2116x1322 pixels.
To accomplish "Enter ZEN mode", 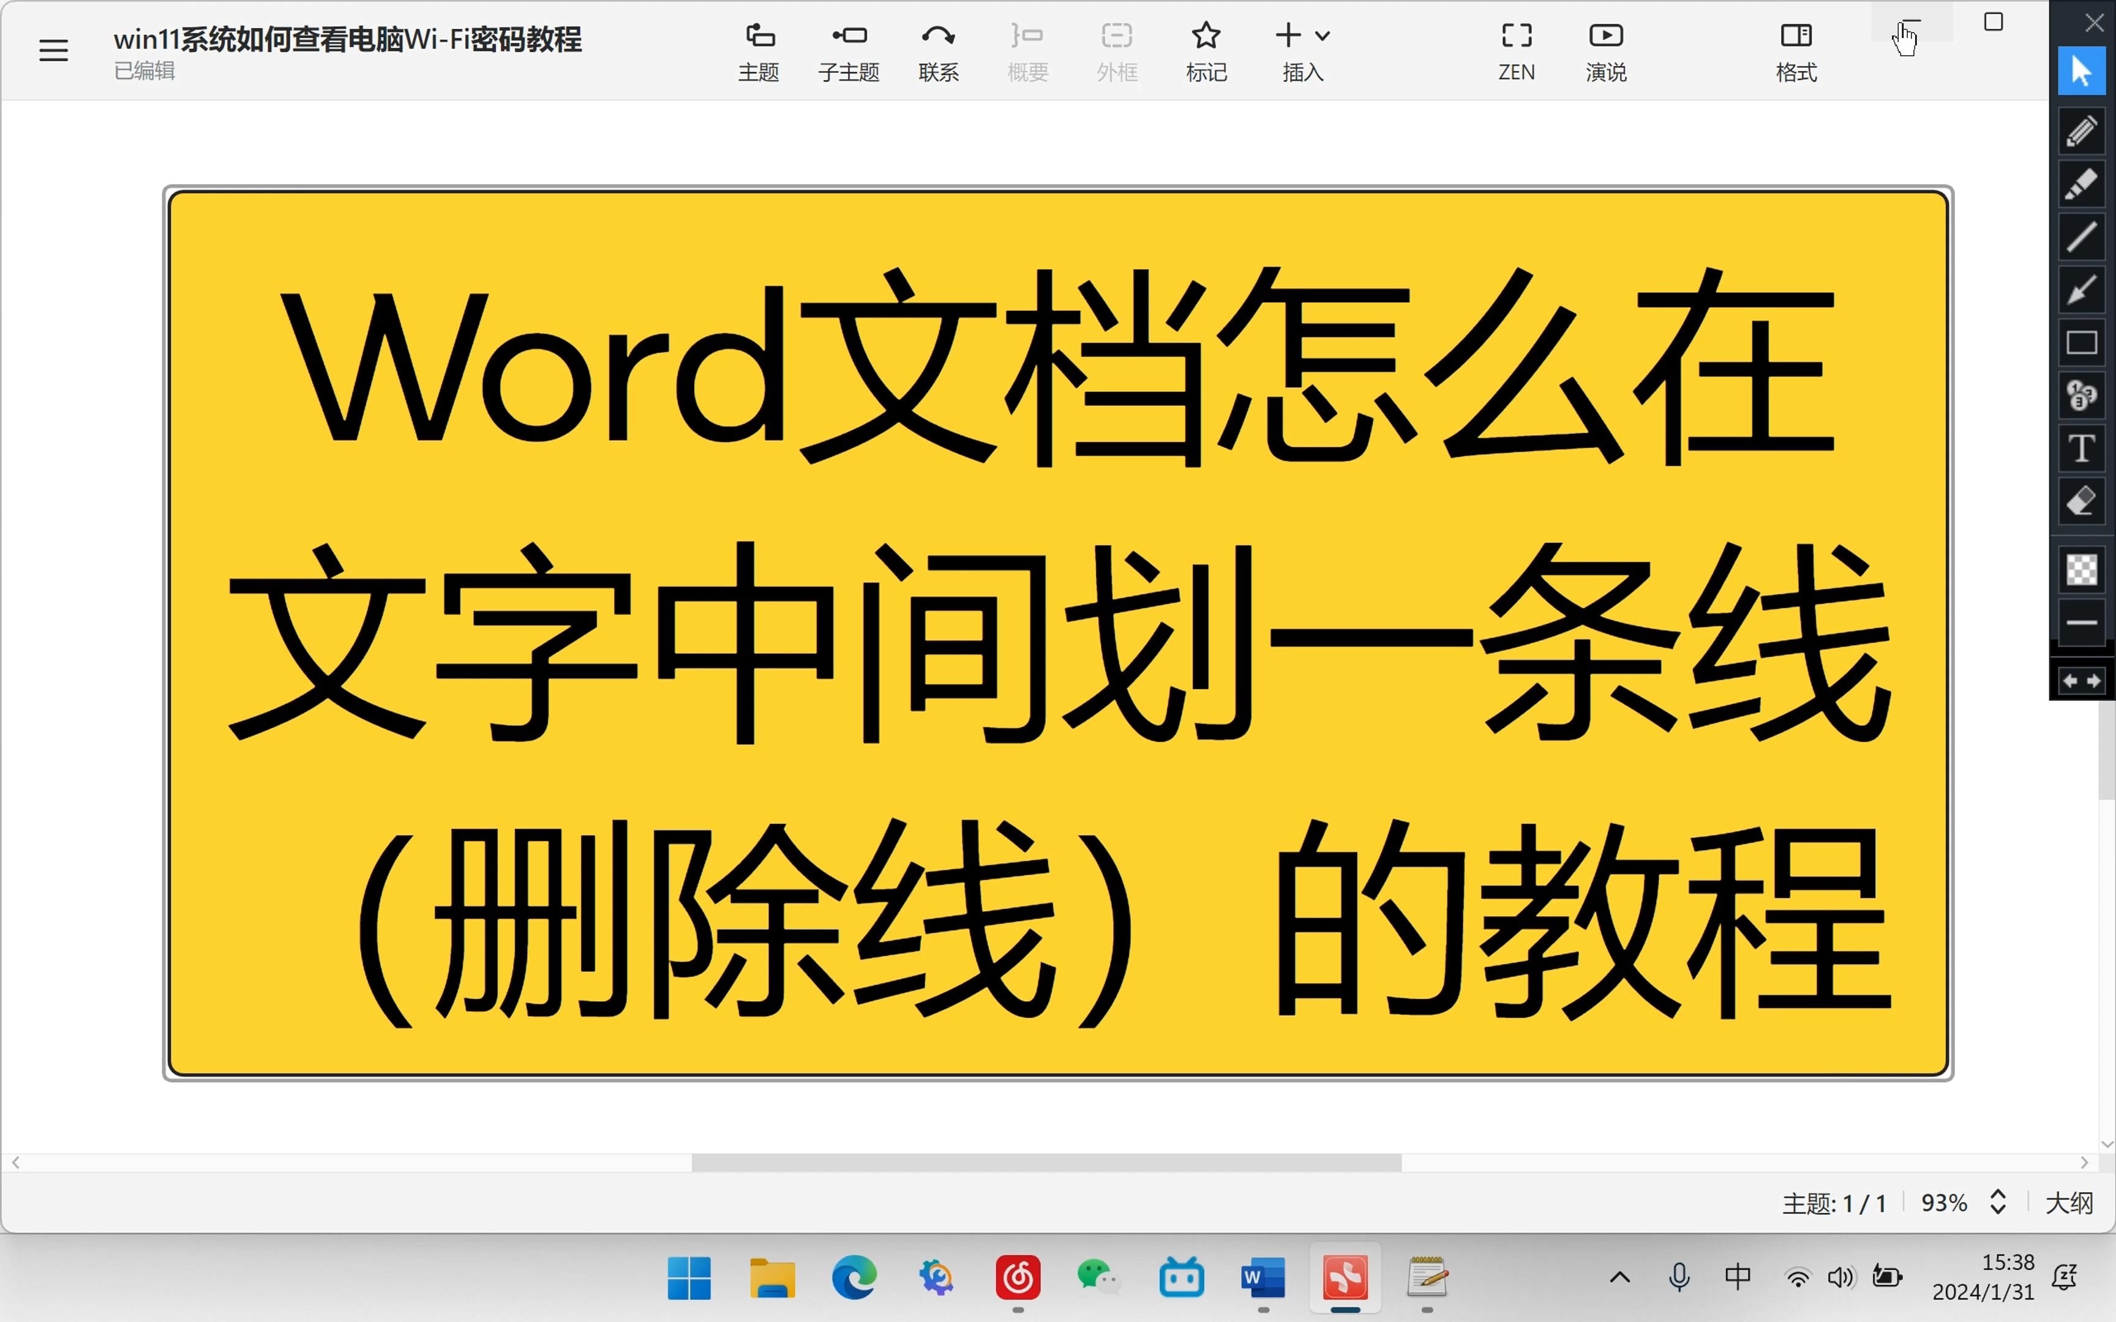I will pyautogui.click(x=1516, y=50).
